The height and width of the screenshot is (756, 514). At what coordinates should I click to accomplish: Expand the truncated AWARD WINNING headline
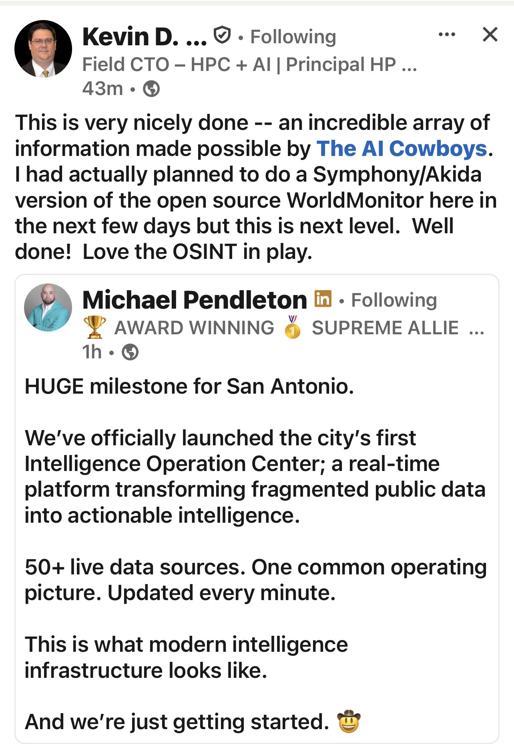[x=476, y=329]
